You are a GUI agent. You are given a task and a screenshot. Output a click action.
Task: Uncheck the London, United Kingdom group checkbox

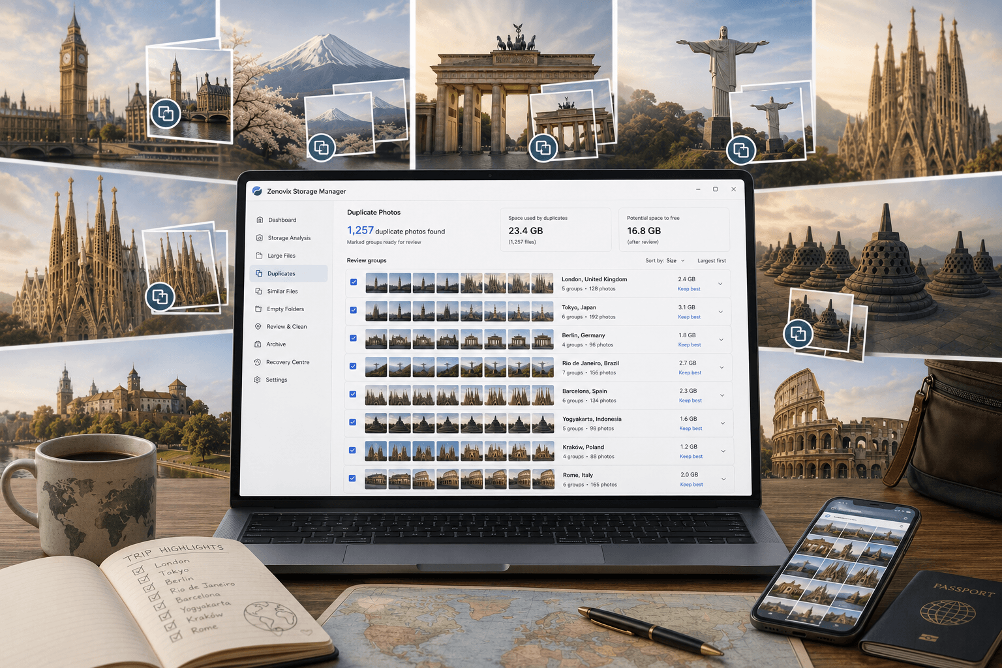[x=354, y=282]
